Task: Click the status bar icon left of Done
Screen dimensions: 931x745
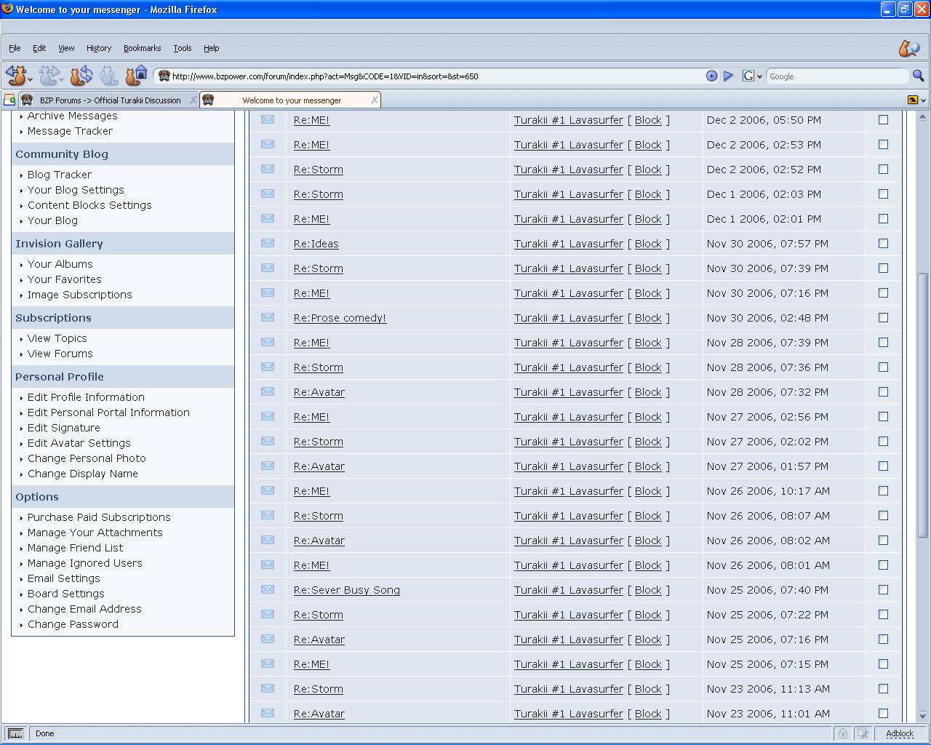Action: point(15,733)
